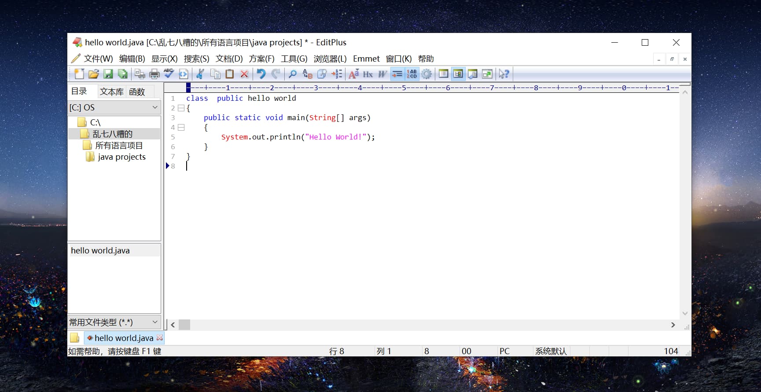Click the magnifier Find icon
The height and width of the screenshot is (392, 761).
point(292,74)
